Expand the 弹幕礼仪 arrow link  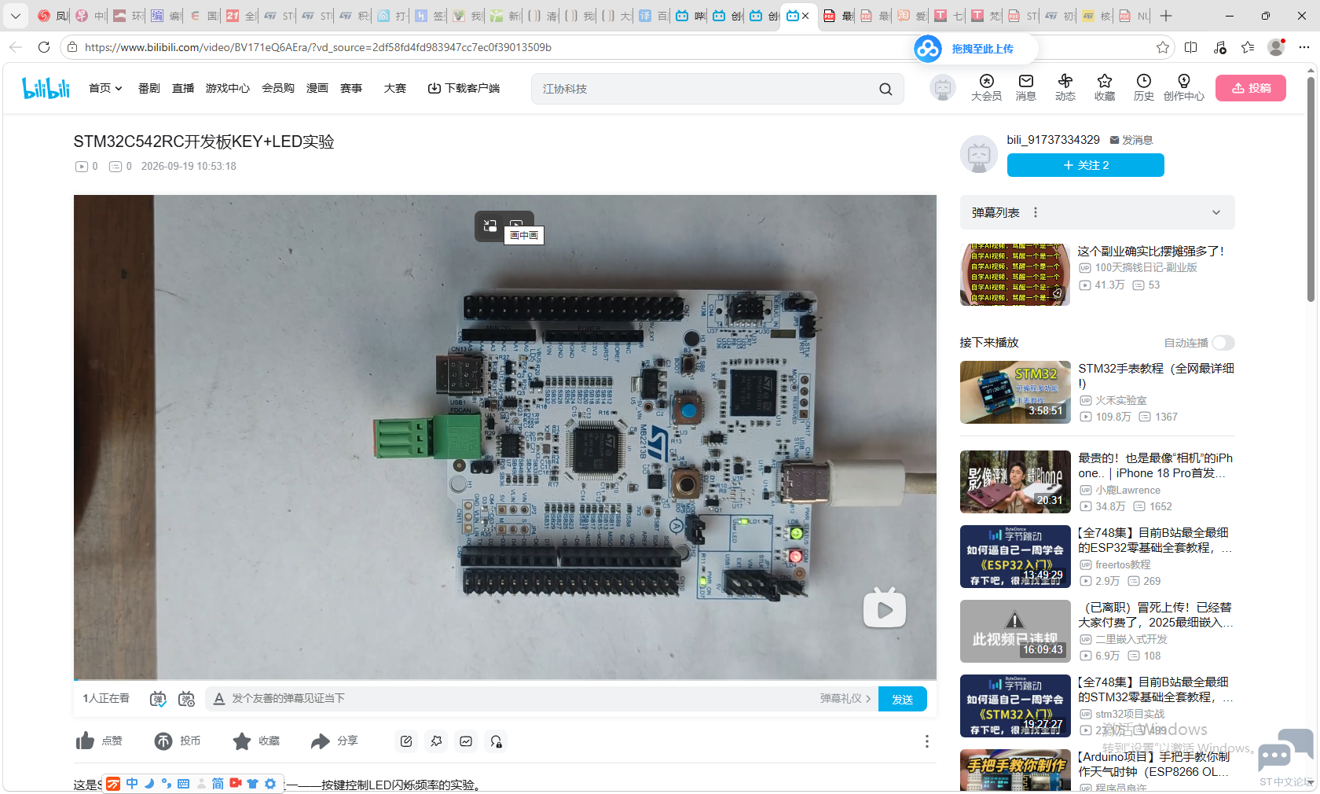coord(845,698)
